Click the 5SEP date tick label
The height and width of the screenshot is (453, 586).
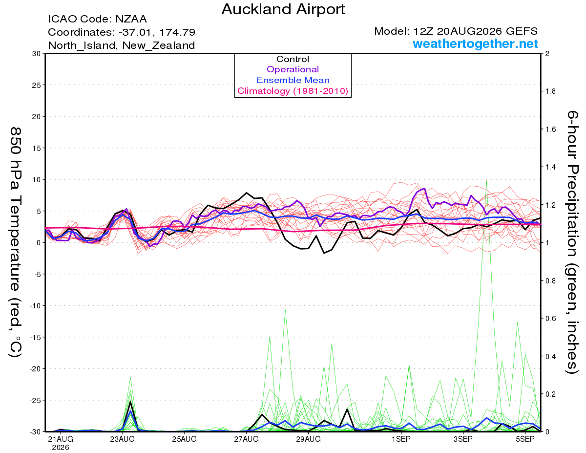pos(525,439)
